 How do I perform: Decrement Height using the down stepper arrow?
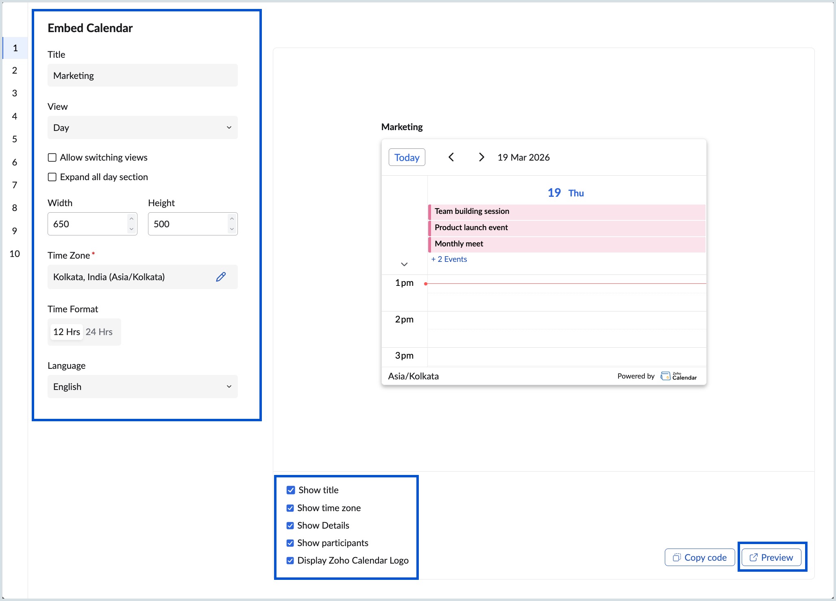pyautogui.click(x=232, y=229)
